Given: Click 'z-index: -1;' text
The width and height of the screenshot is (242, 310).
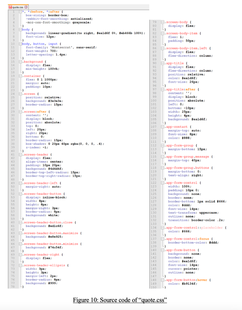Looking at the screenshot, I should pyautogui.click(x=37, y=147).
